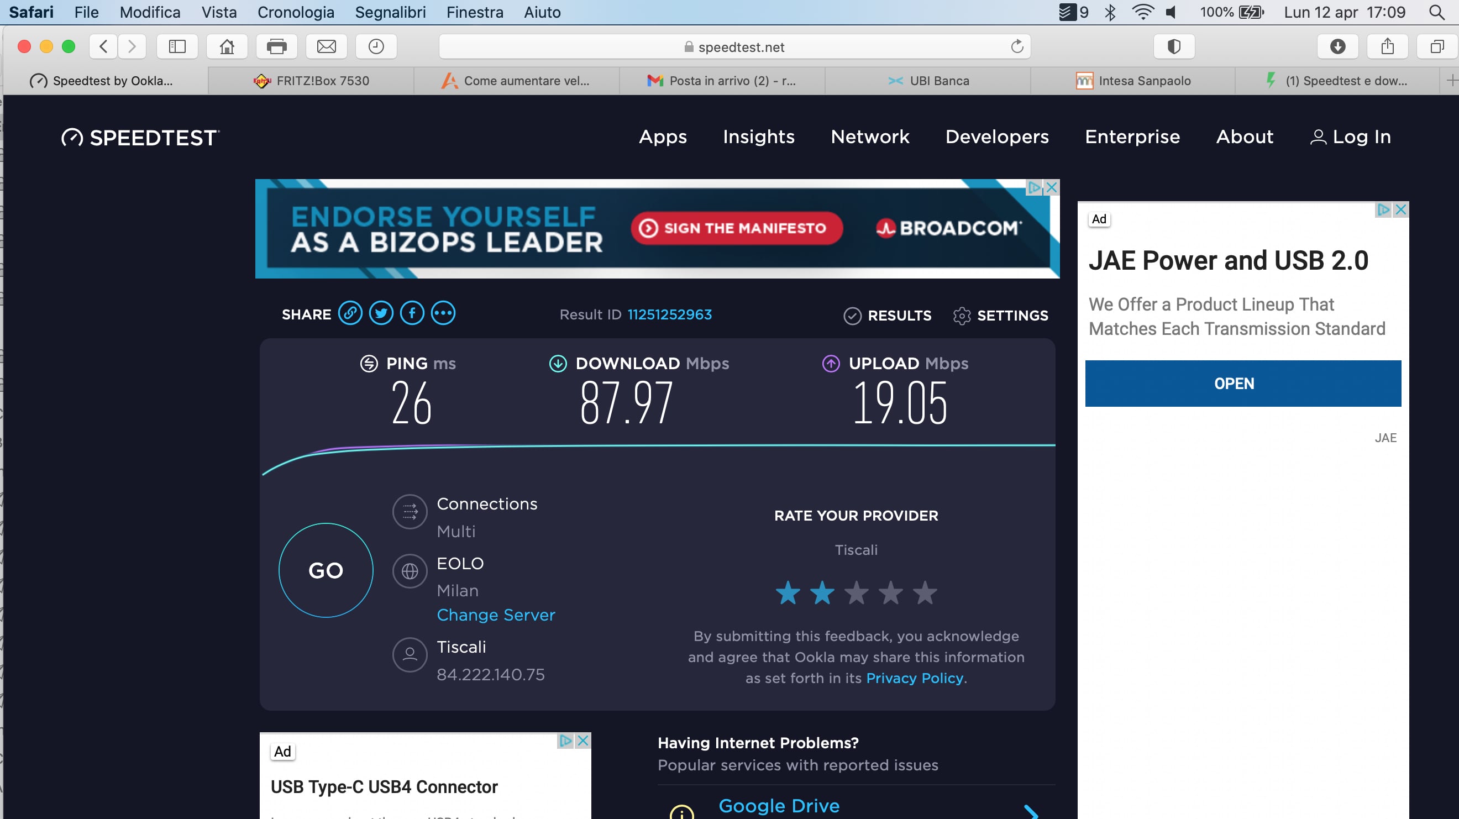Open Change Server selection

496,615
